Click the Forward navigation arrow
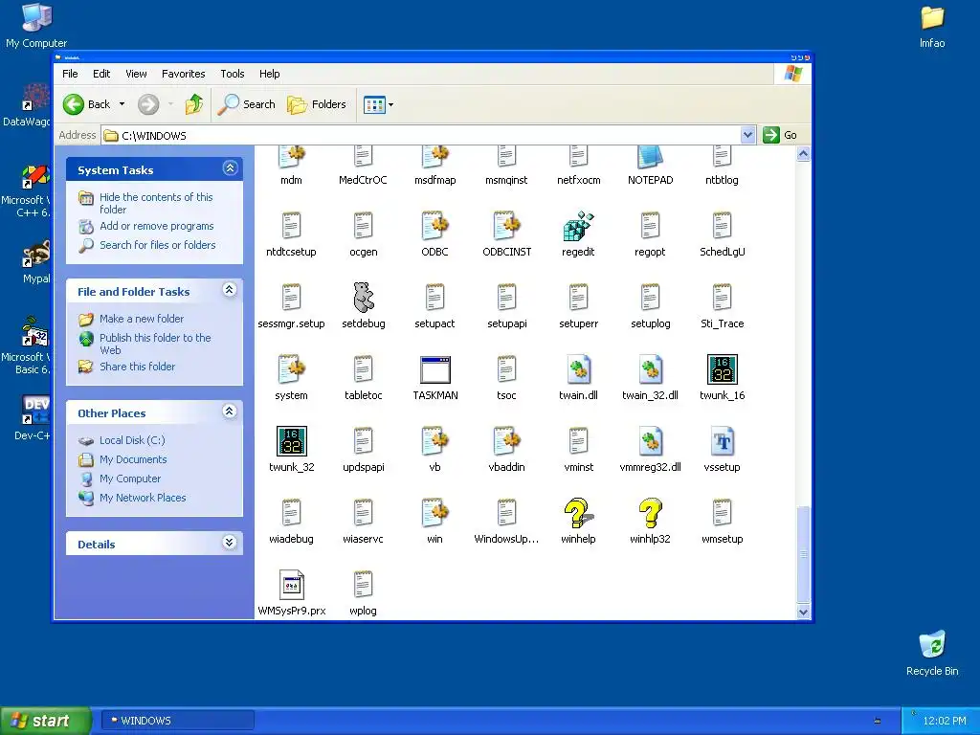This screenshot has width=980, height=735. pos(148,104)
